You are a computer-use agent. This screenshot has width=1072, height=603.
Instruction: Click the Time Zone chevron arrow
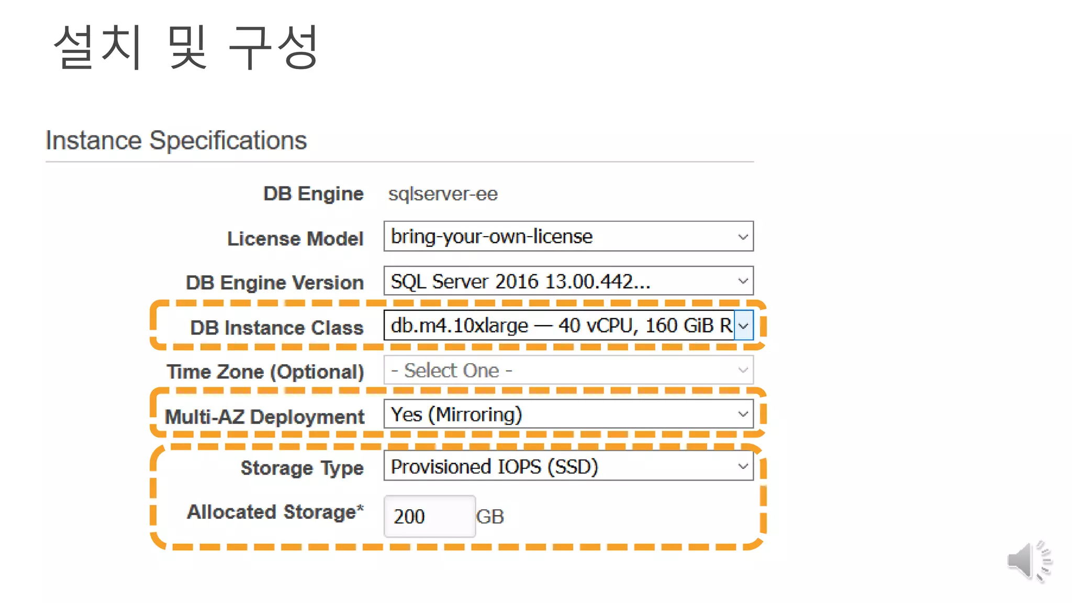(x=743, y=370)
